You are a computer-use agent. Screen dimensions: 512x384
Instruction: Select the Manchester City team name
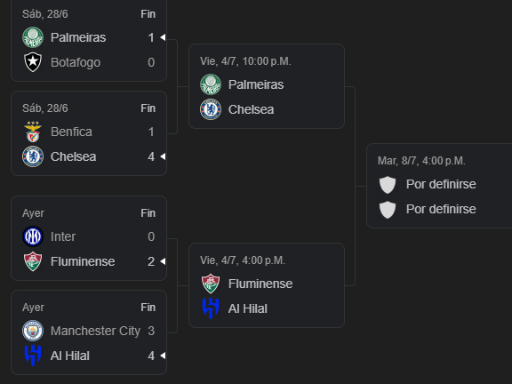pyautogui.click(x=95, y=331)
